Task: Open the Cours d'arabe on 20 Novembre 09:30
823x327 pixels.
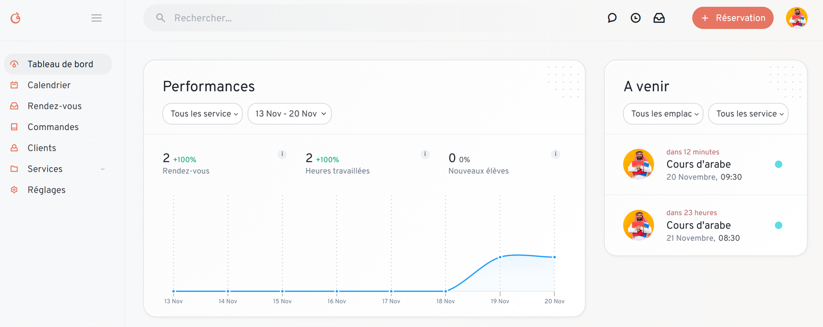Action: (699, 165)
